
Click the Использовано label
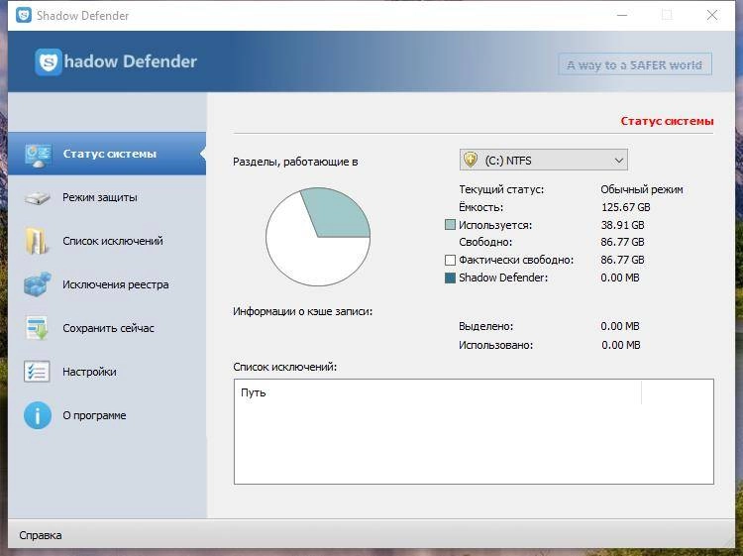pyautogui.click(x=495, y=345)
